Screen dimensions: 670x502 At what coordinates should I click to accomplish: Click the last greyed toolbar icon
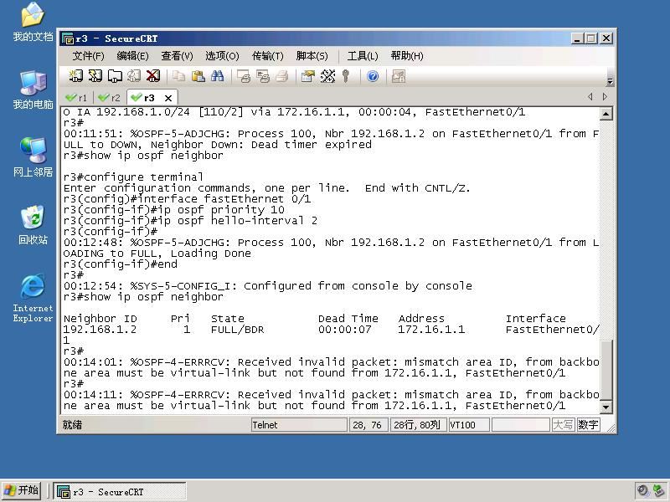399,76
